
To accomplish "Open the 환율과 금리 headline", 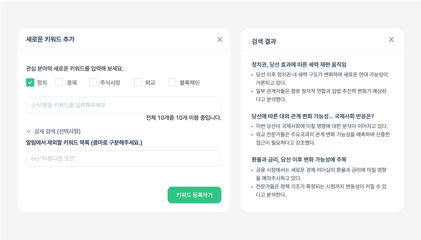I will click(x=299, y=160).
